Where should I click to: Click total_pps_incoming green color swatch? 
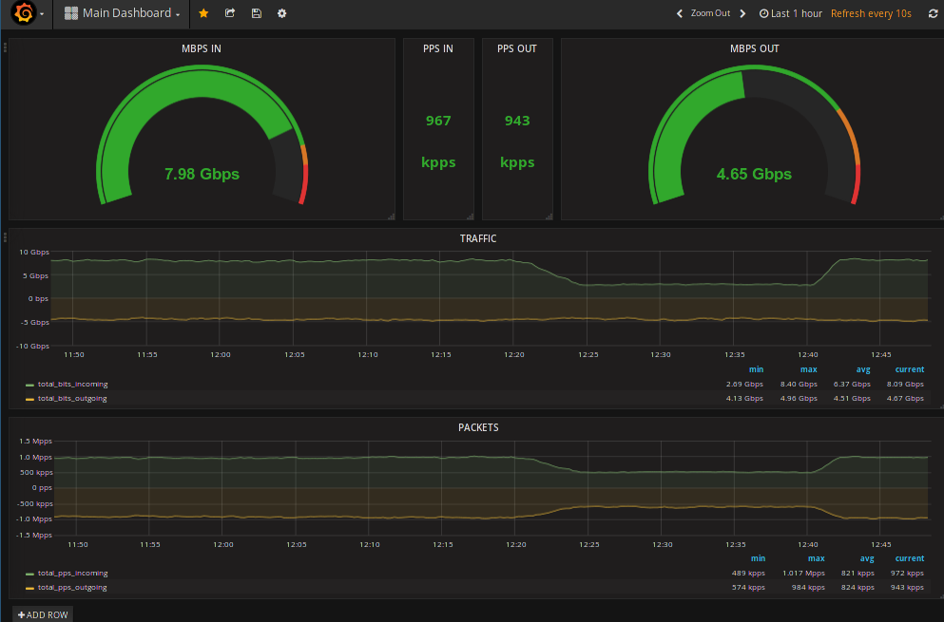30,574
